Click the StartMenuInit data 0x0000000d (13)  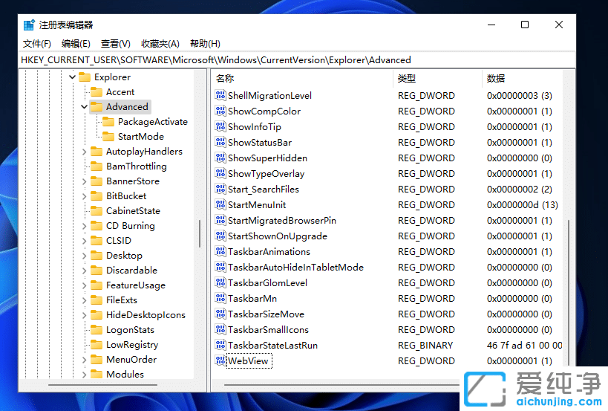click(523, 204)
